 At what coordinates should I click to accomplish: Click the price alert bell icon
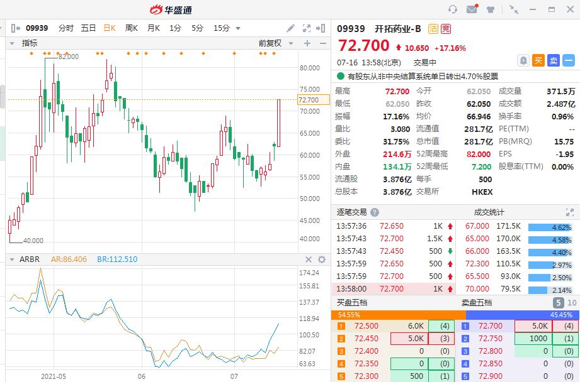click(523, 60)
